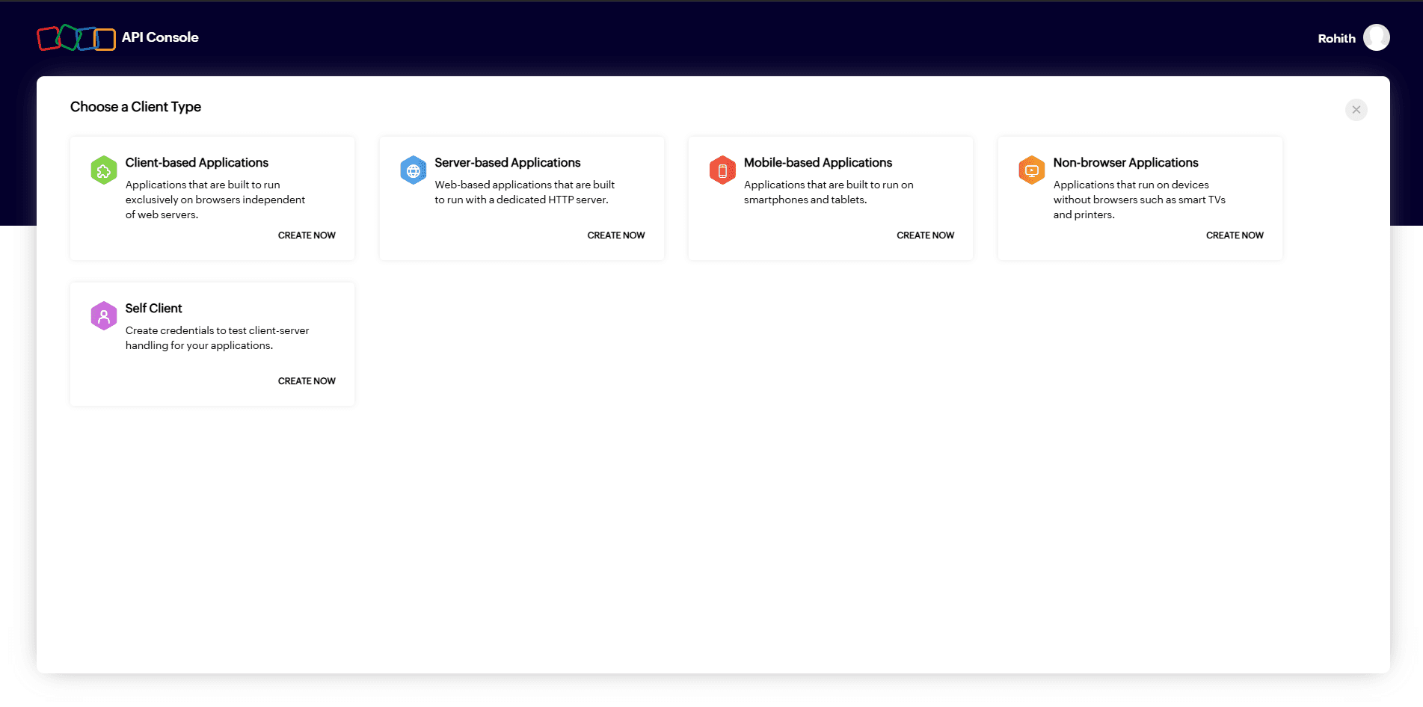Click the Rohith username text
Screen dimensions: 1423x707
pyautogui.click(x=1336, y=38)
